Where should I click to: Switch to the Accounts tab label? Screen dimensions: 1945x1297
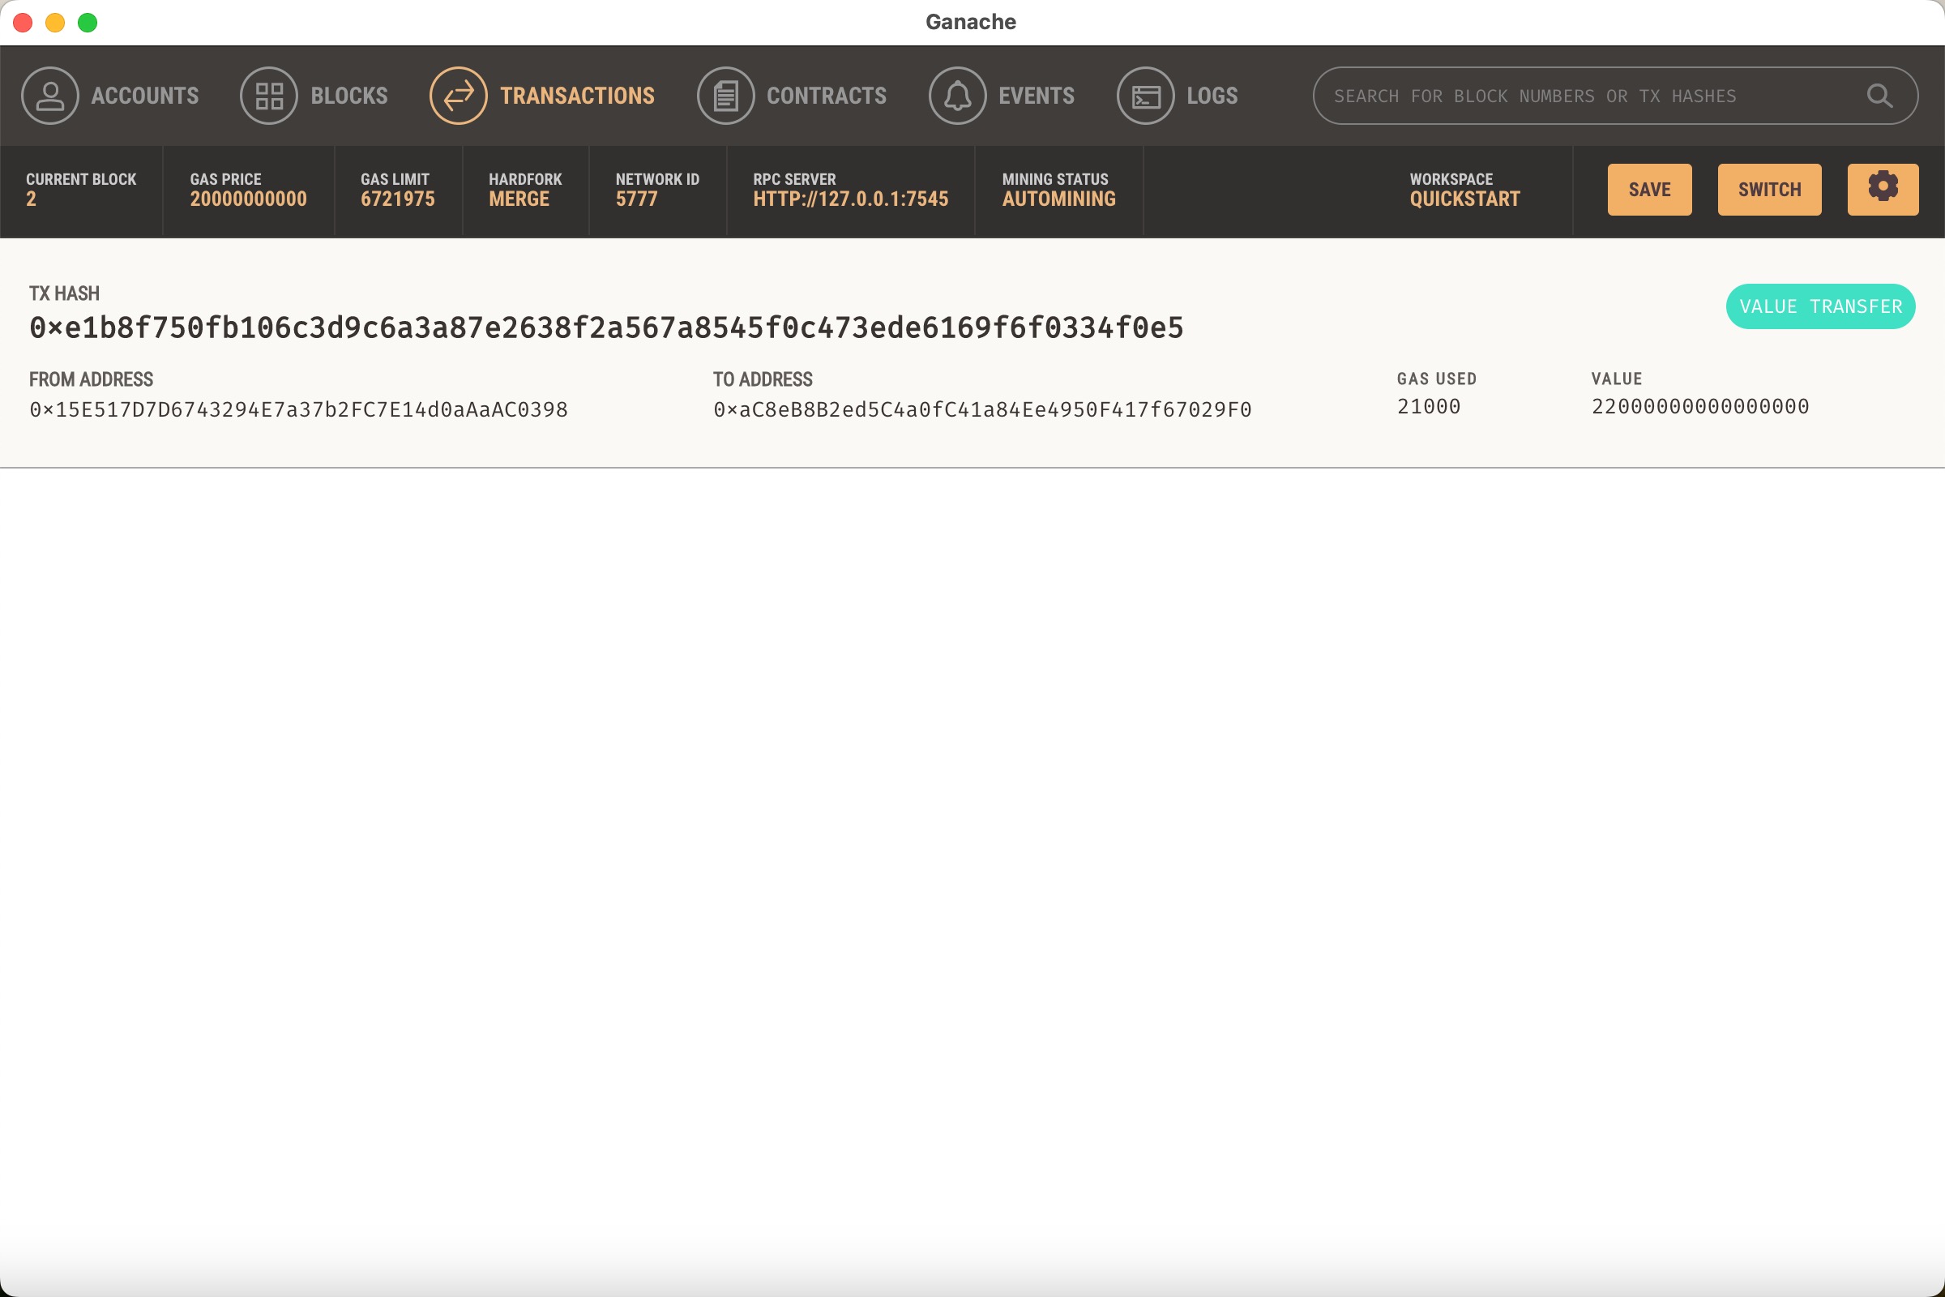tap(145, 96)
